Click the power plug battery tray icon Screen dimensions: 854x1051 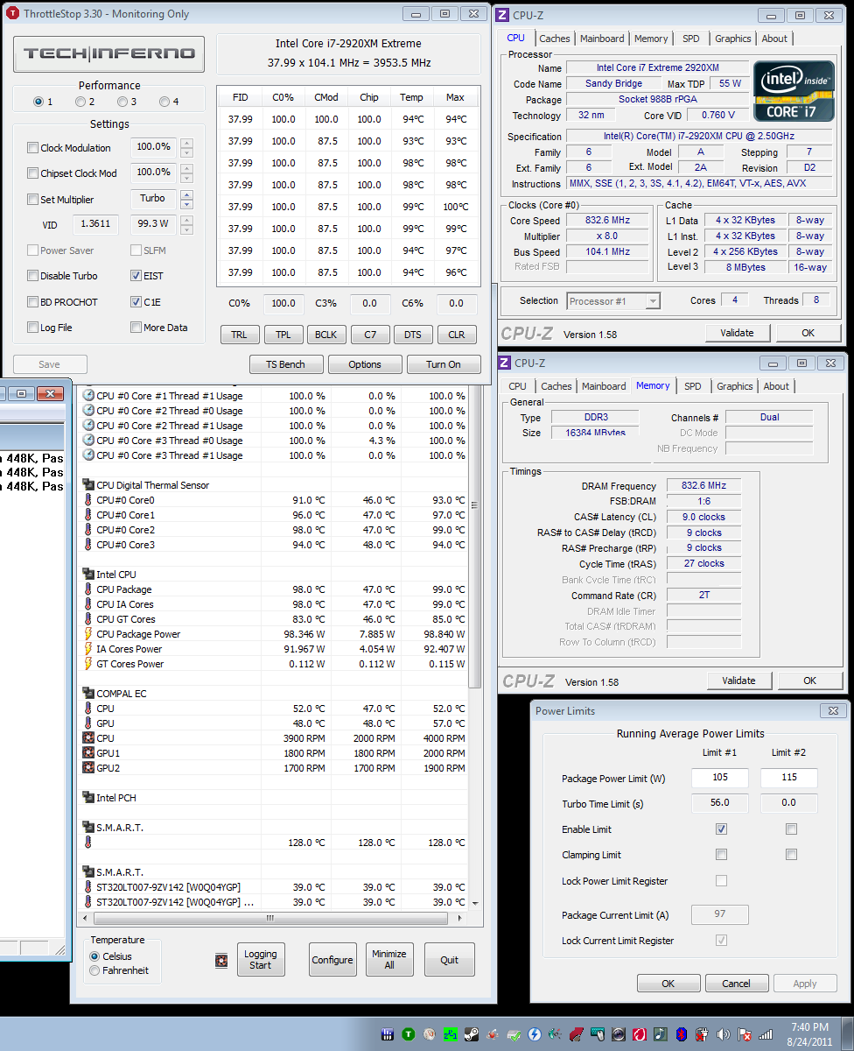[x=702, y=1034]
